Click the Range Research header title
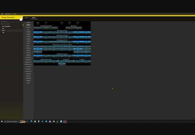Viewport: 195px width, 135px height. pyautogui.click(x=8, y=17)
